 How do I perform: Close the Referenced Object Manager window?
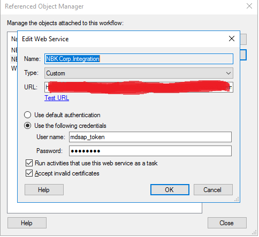coord(249,6)
